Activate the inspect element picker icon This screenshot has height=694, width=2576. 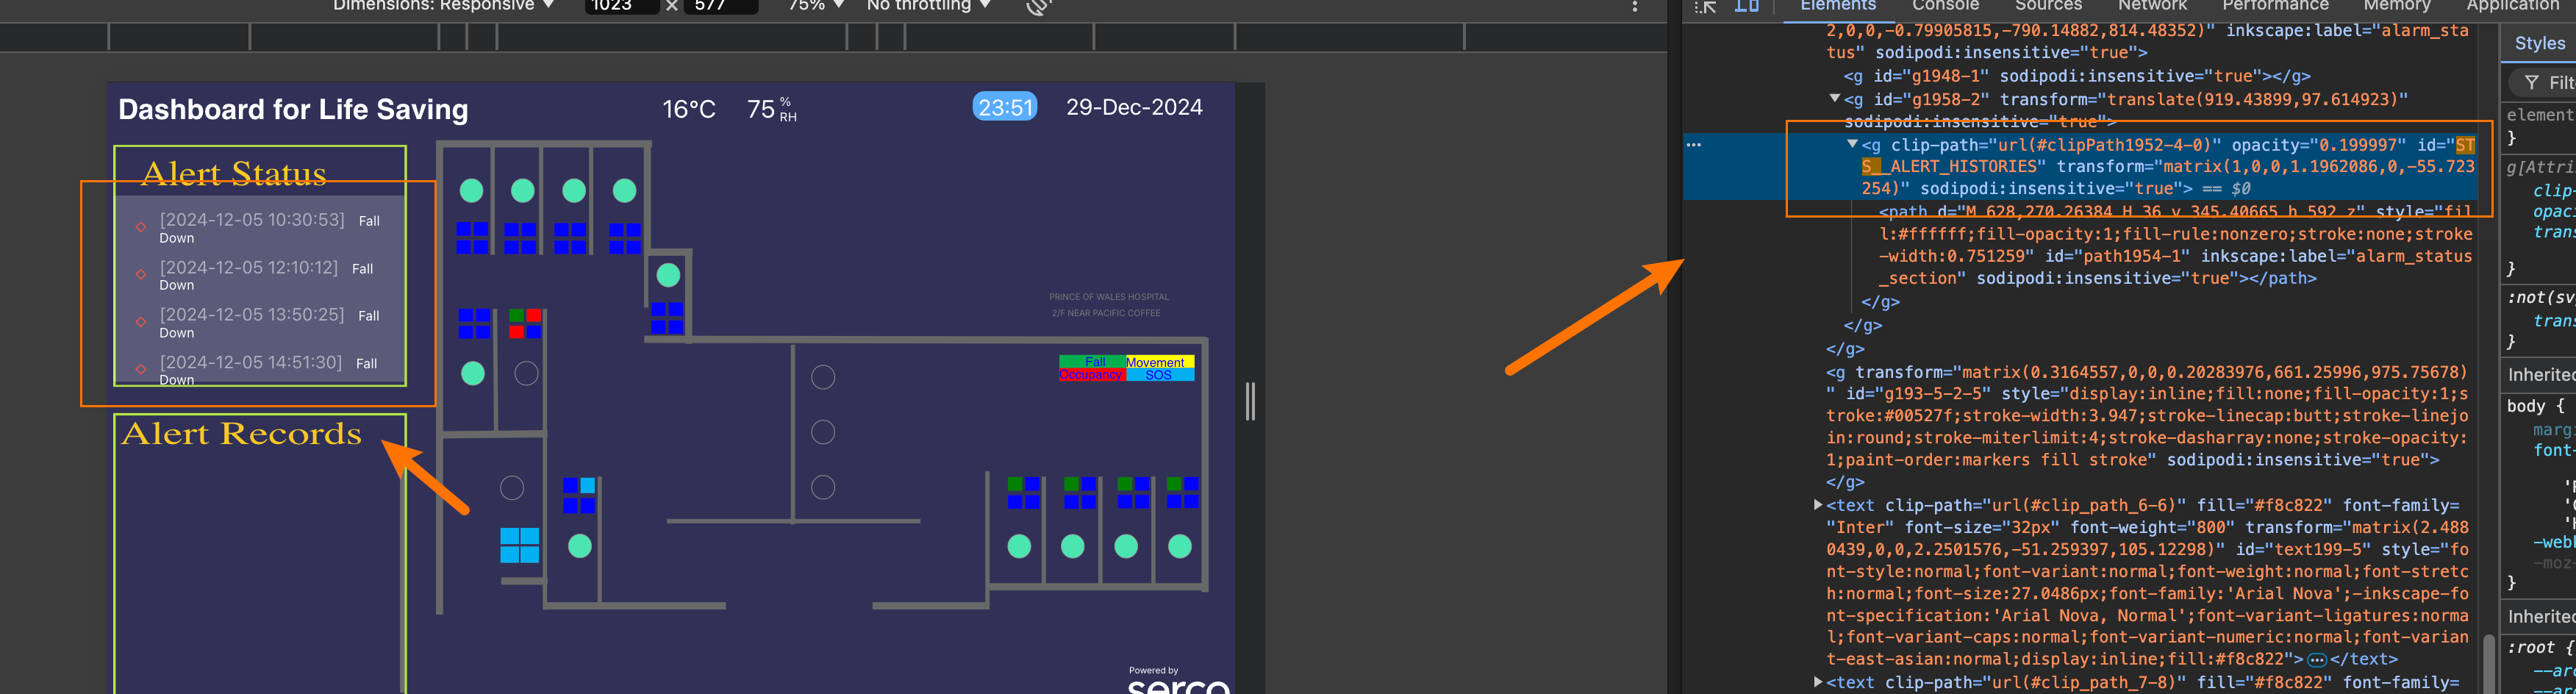tap(1706, 6)
